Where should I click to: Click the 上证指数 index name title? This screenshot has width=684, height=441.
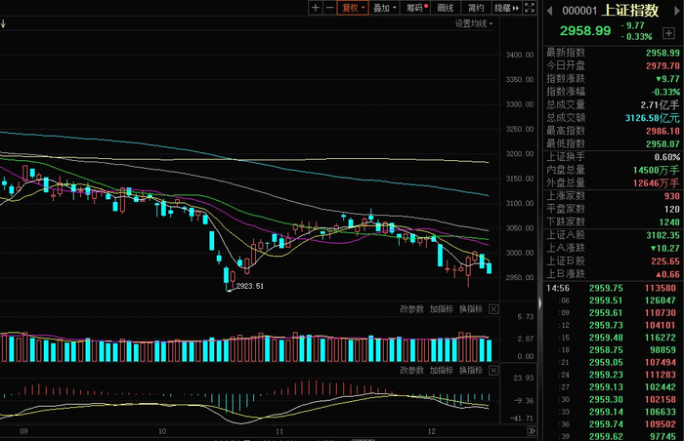point(630,11)
